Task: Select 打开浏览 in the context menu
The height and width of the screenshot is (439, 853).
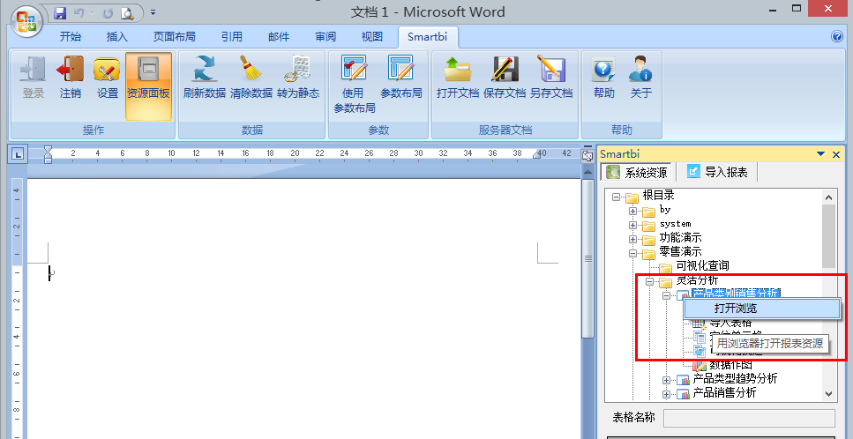Action: (x=762, y=309)
